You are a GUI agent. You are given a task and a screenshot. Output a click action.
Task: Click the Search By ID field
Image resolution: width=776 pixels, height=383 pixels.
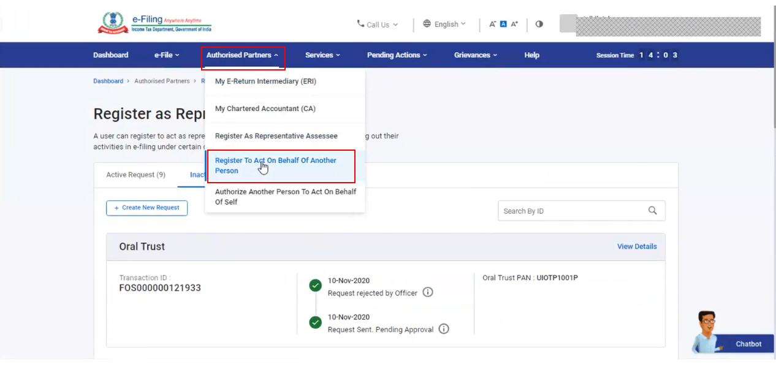pos(570,211)
